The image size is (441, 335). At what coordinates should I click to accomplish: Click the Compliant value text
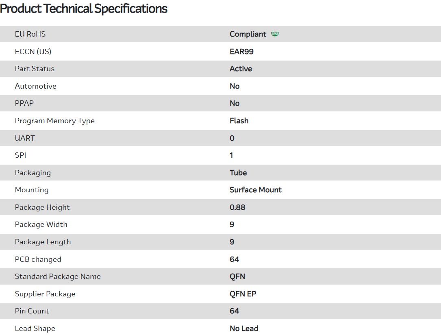[x=248, y=34]
